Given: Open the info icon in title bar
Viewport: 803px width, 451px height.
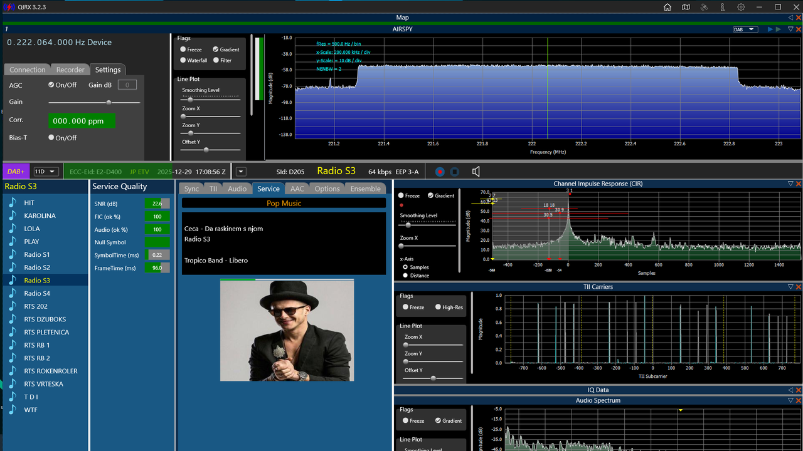Looking at the screenshot, I should (723, 7).
